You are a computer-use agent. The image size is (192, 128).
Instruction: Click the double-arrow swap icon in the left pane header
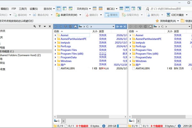pyautogui.click(x=121, y=27)
